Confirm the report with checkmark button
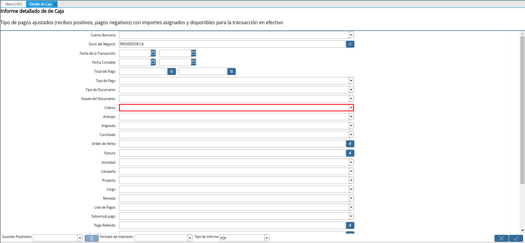Viewport: 525px width, 243px height. point(516,238)
